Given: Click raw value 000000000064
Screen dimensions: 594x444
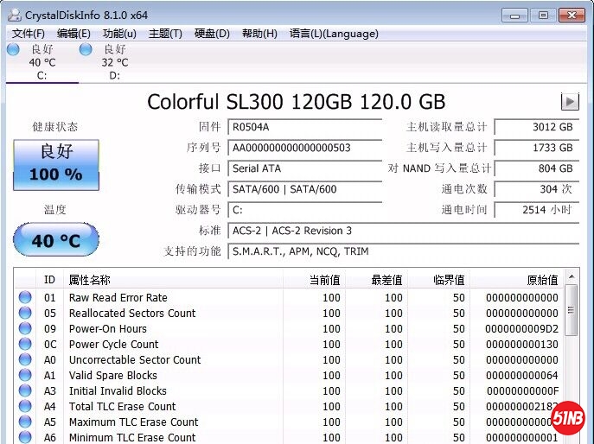Looking at the screenshot, I should pyautogui.click(x=521, y=375).
